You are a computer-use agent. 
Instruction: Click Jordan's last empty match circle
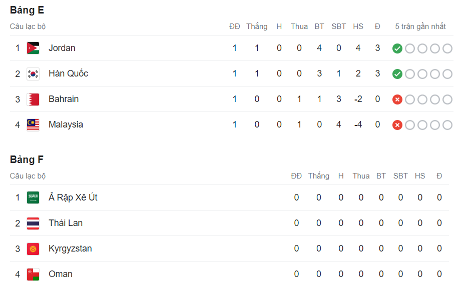447,48
